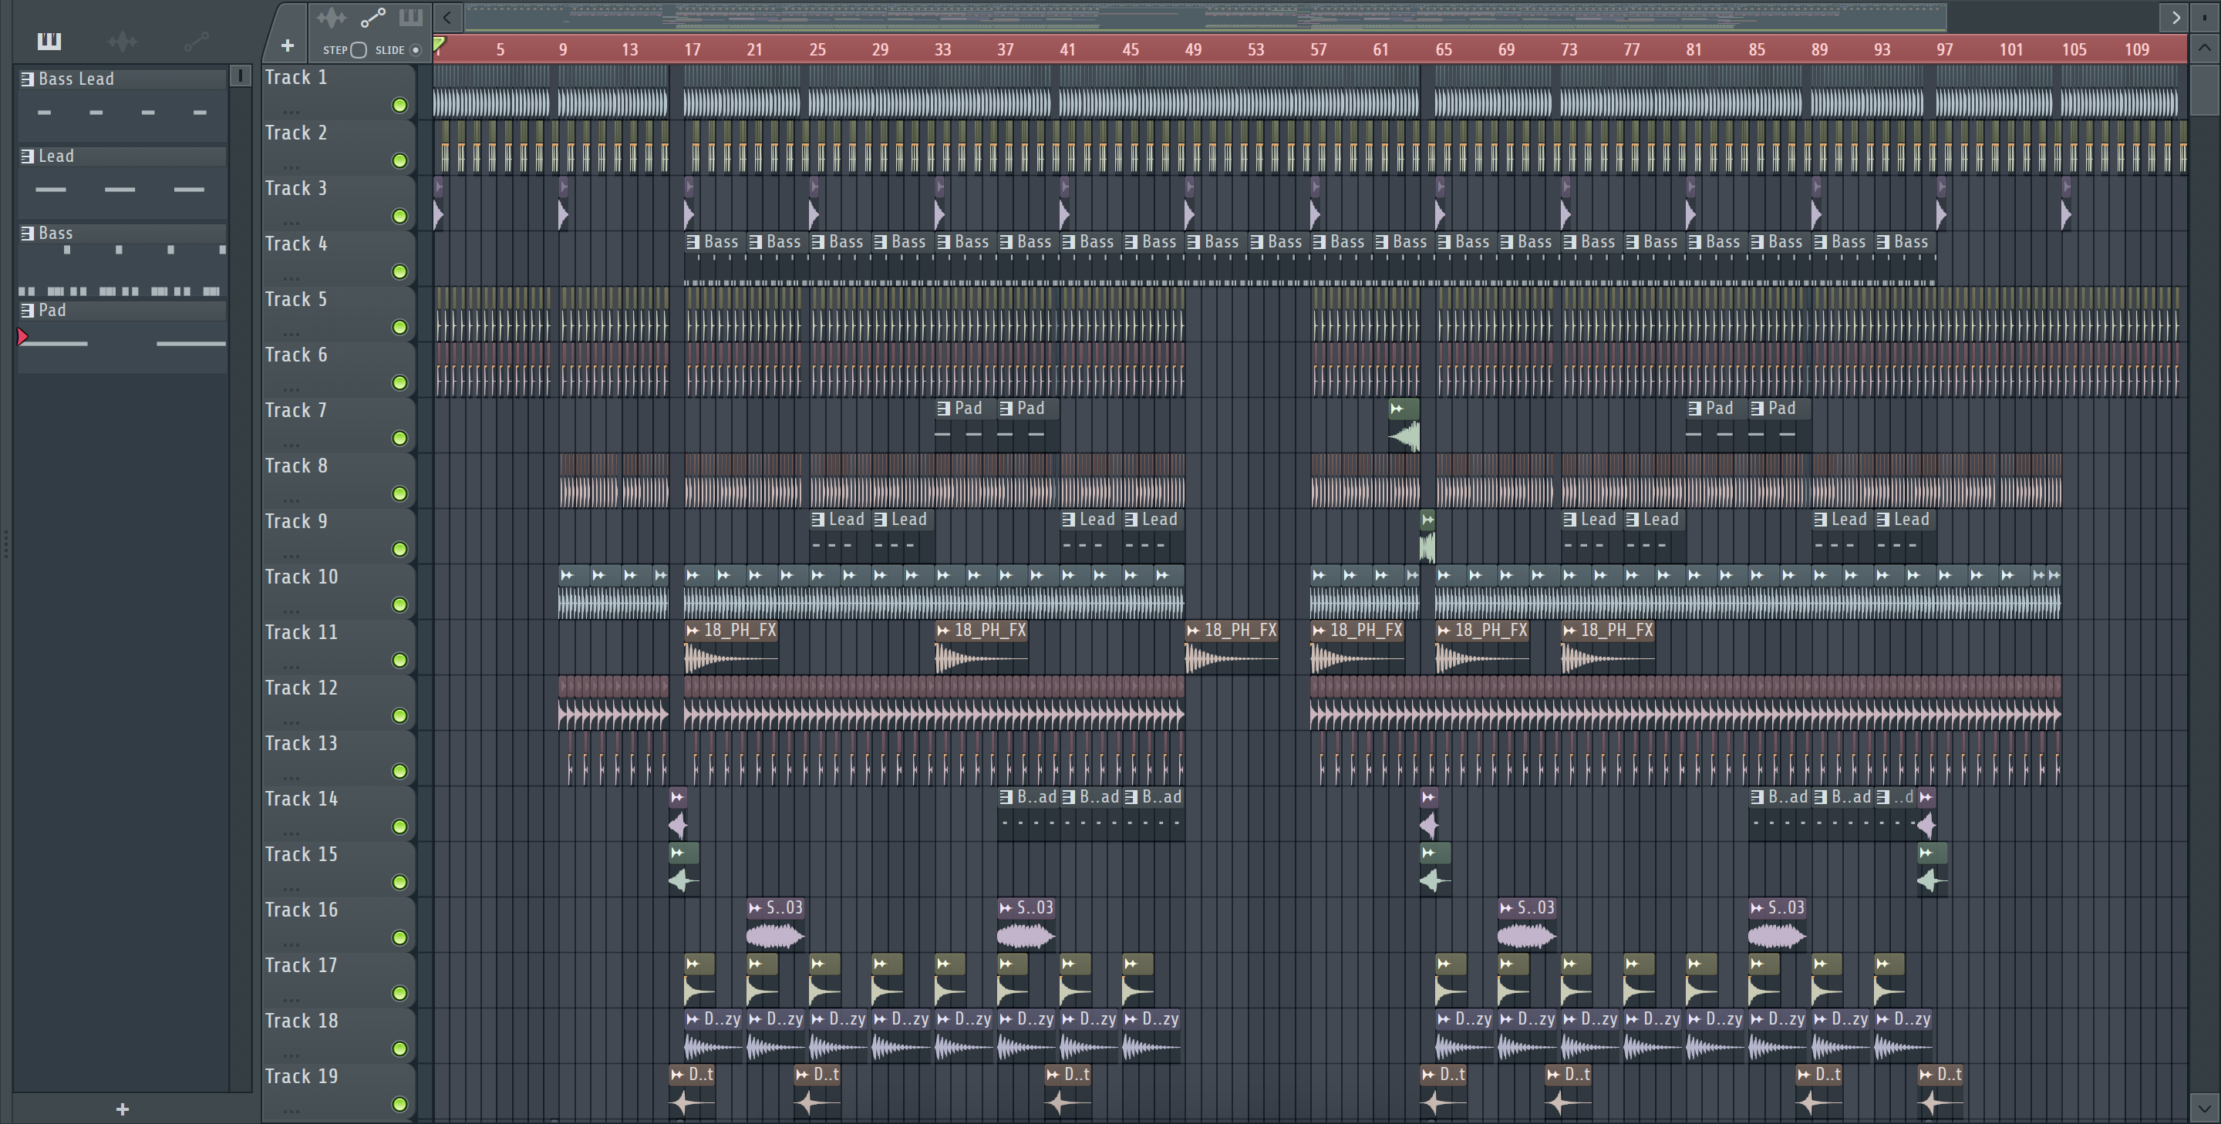2221x1124 pixels.
Task: Mute Track 1 with its green switch
Action: pyautogui.click(x=399, y=105)
